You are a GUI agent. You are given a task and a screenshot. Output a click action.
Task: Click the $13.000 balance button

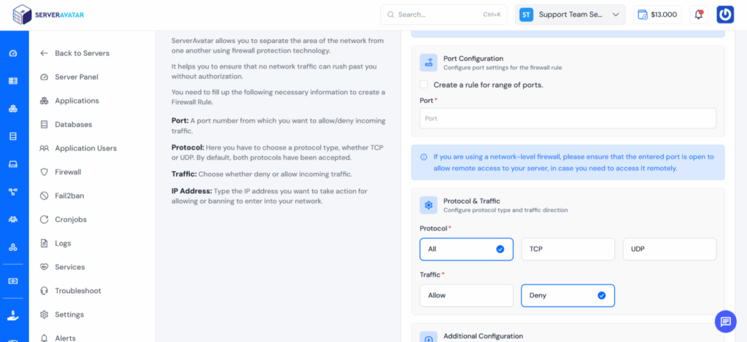click(x=657, y=15)
